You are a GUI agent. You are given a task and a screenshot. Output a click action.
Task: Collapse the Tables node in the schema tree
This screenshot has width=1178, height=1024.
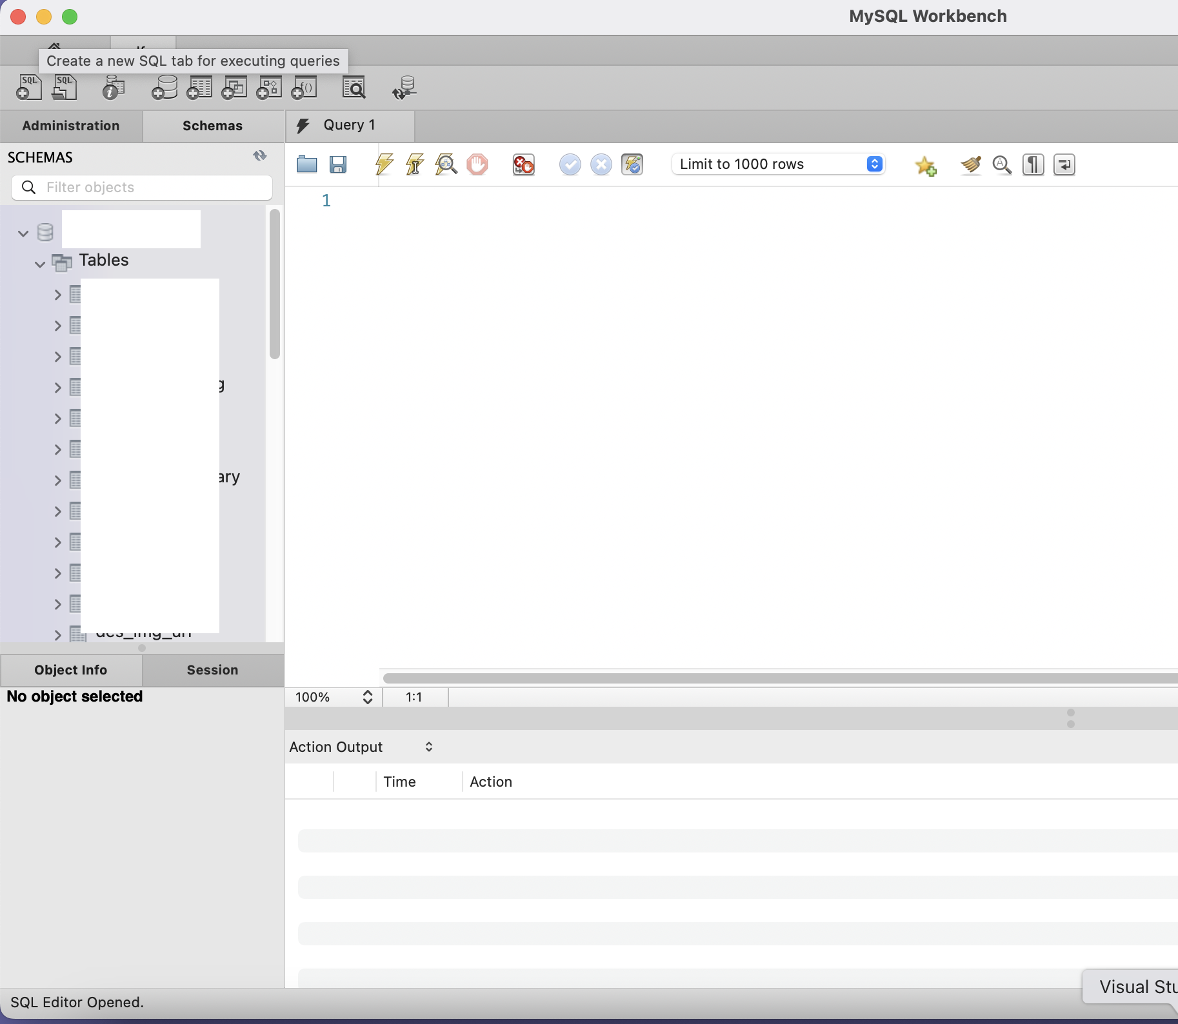39,264
